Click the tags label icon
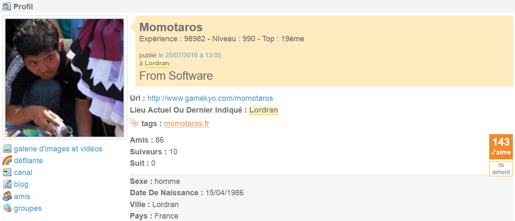 (134, 123)
